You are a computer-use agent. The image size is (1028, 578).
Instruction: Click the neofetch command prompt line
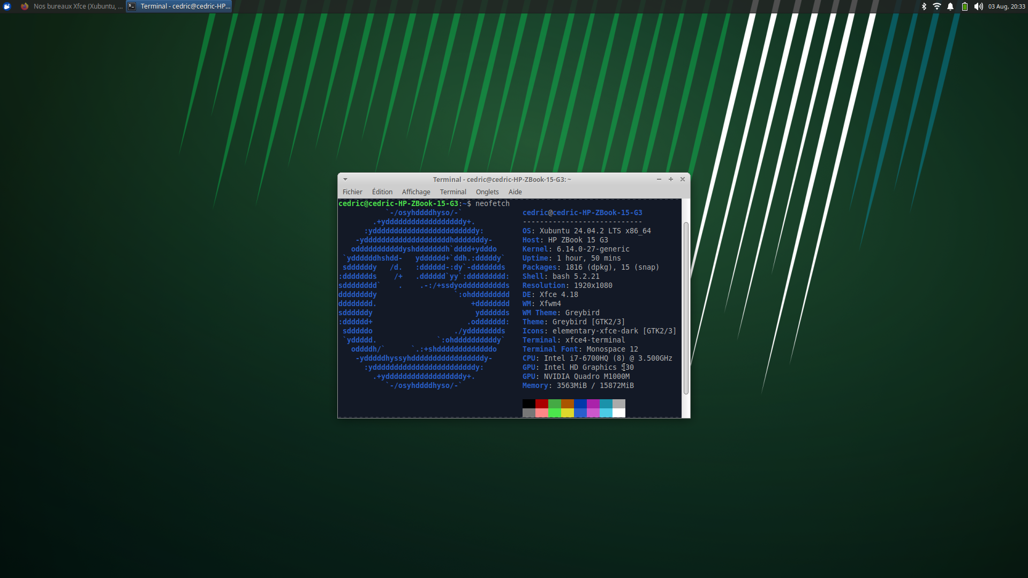tap(424, 204)
